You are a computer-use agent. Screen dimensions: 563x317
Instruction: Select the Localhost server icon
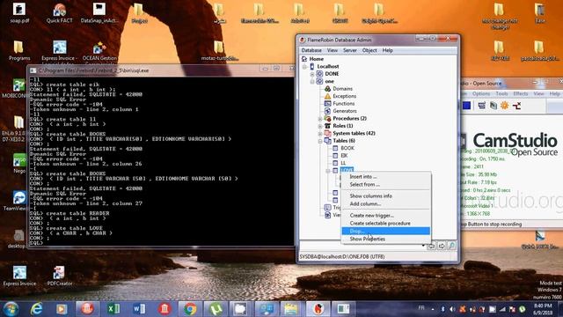pos(312,66)
